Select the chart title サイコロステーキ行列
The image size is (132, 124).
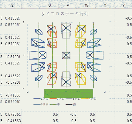tap(65, 14)
